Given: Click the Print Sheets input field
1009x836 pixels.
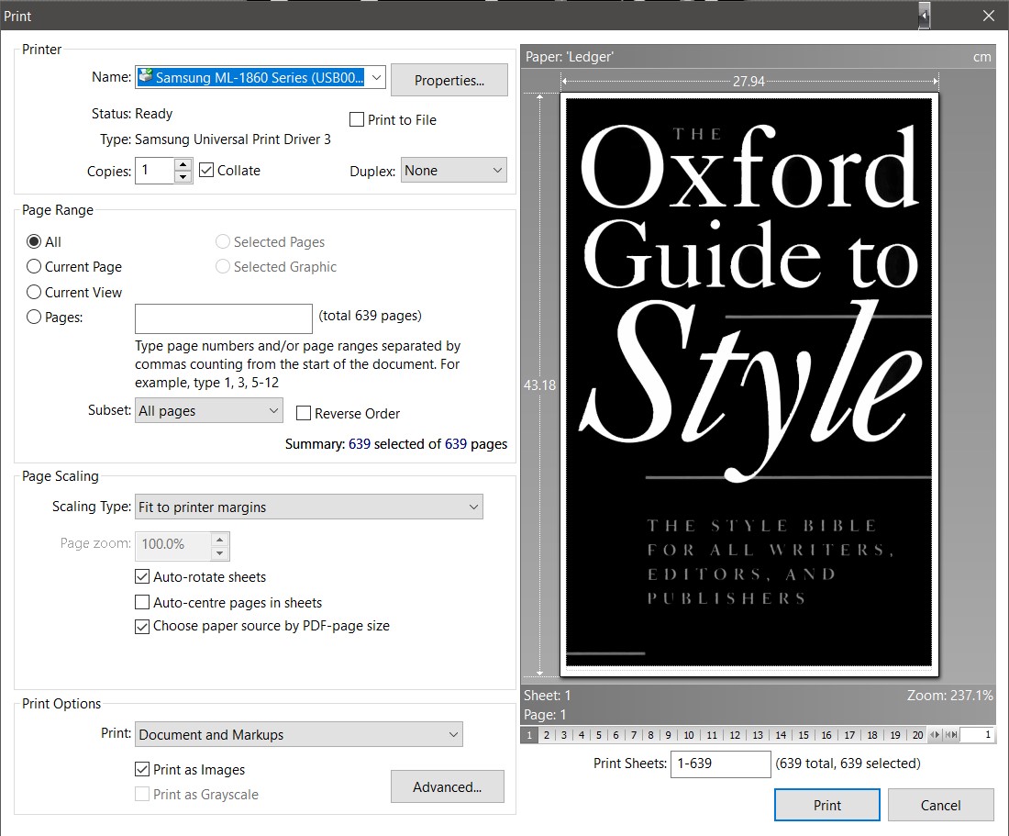Looking at the screenshot, I should (x=720, y=764).
